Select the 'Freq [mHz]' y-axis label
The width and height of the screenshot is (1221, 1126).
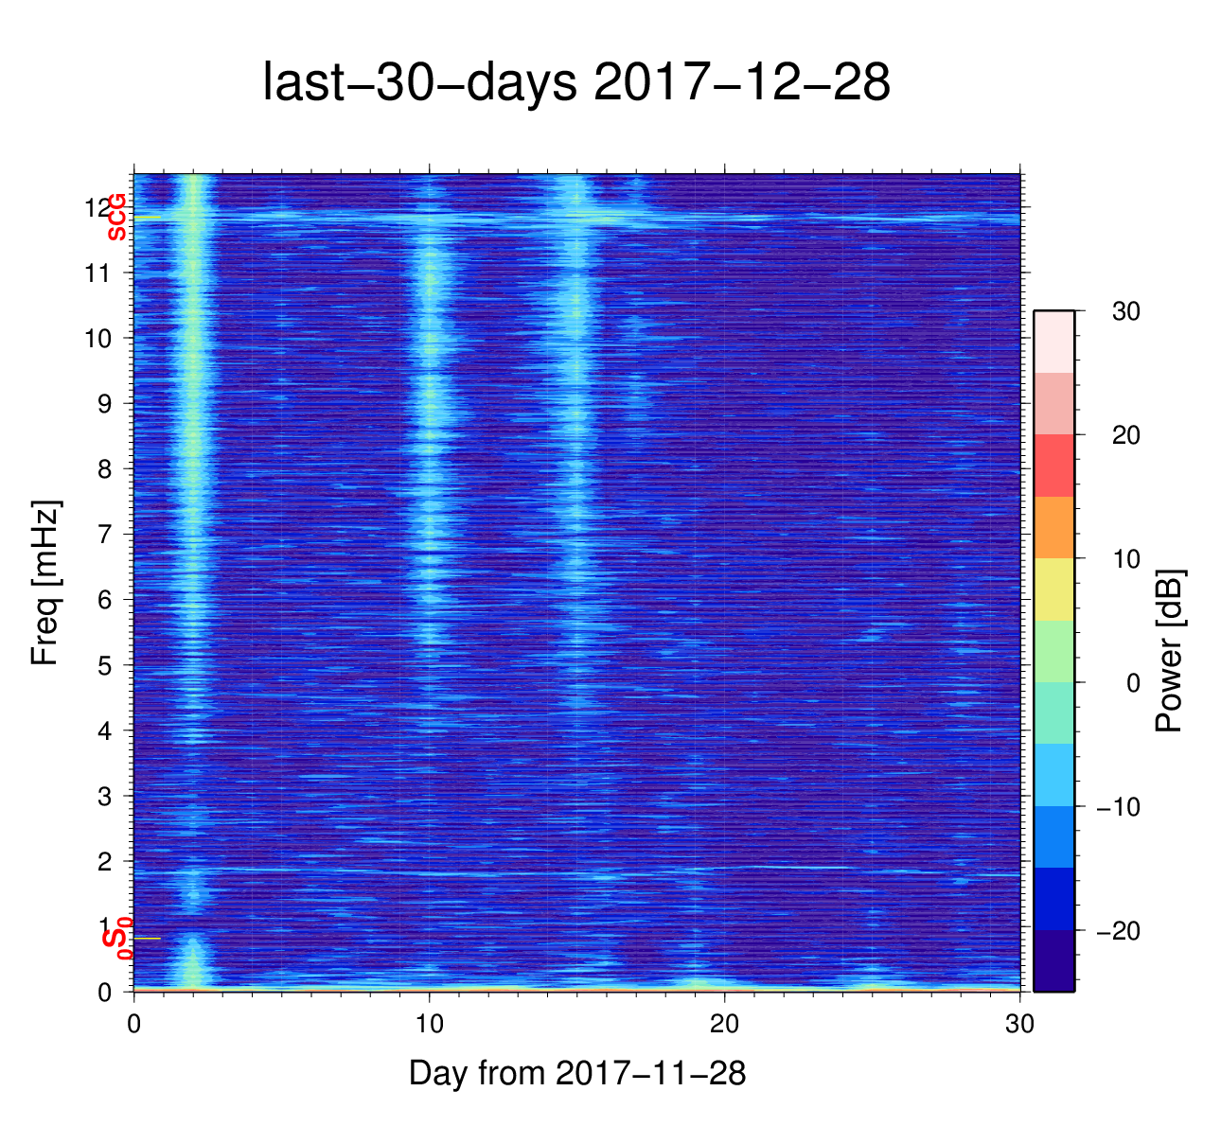[44, 583]
